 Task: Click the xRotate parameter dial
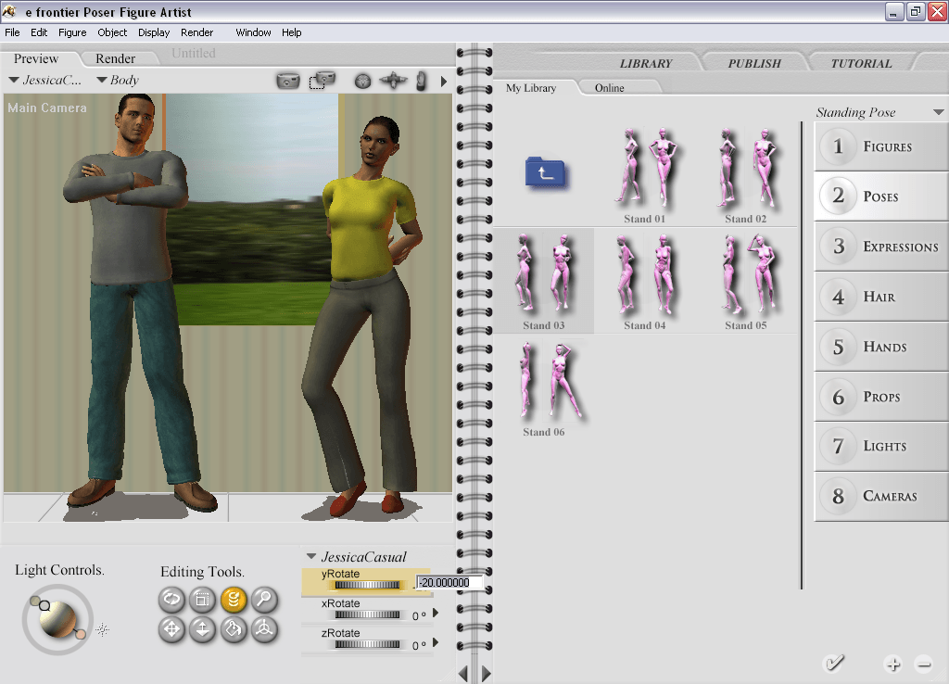tap(367, 614)
